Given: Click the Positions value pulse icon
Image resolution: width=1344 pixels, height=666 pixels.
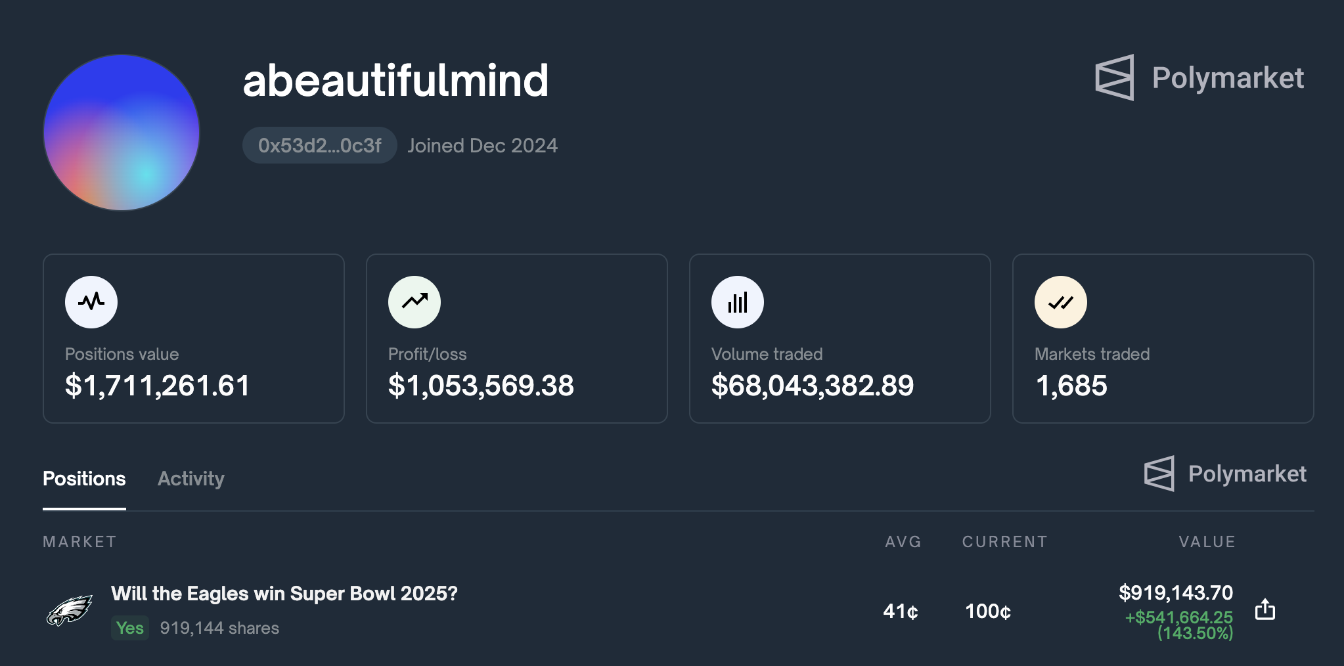Looking at the screenshot, I should [x=91, y=301].
